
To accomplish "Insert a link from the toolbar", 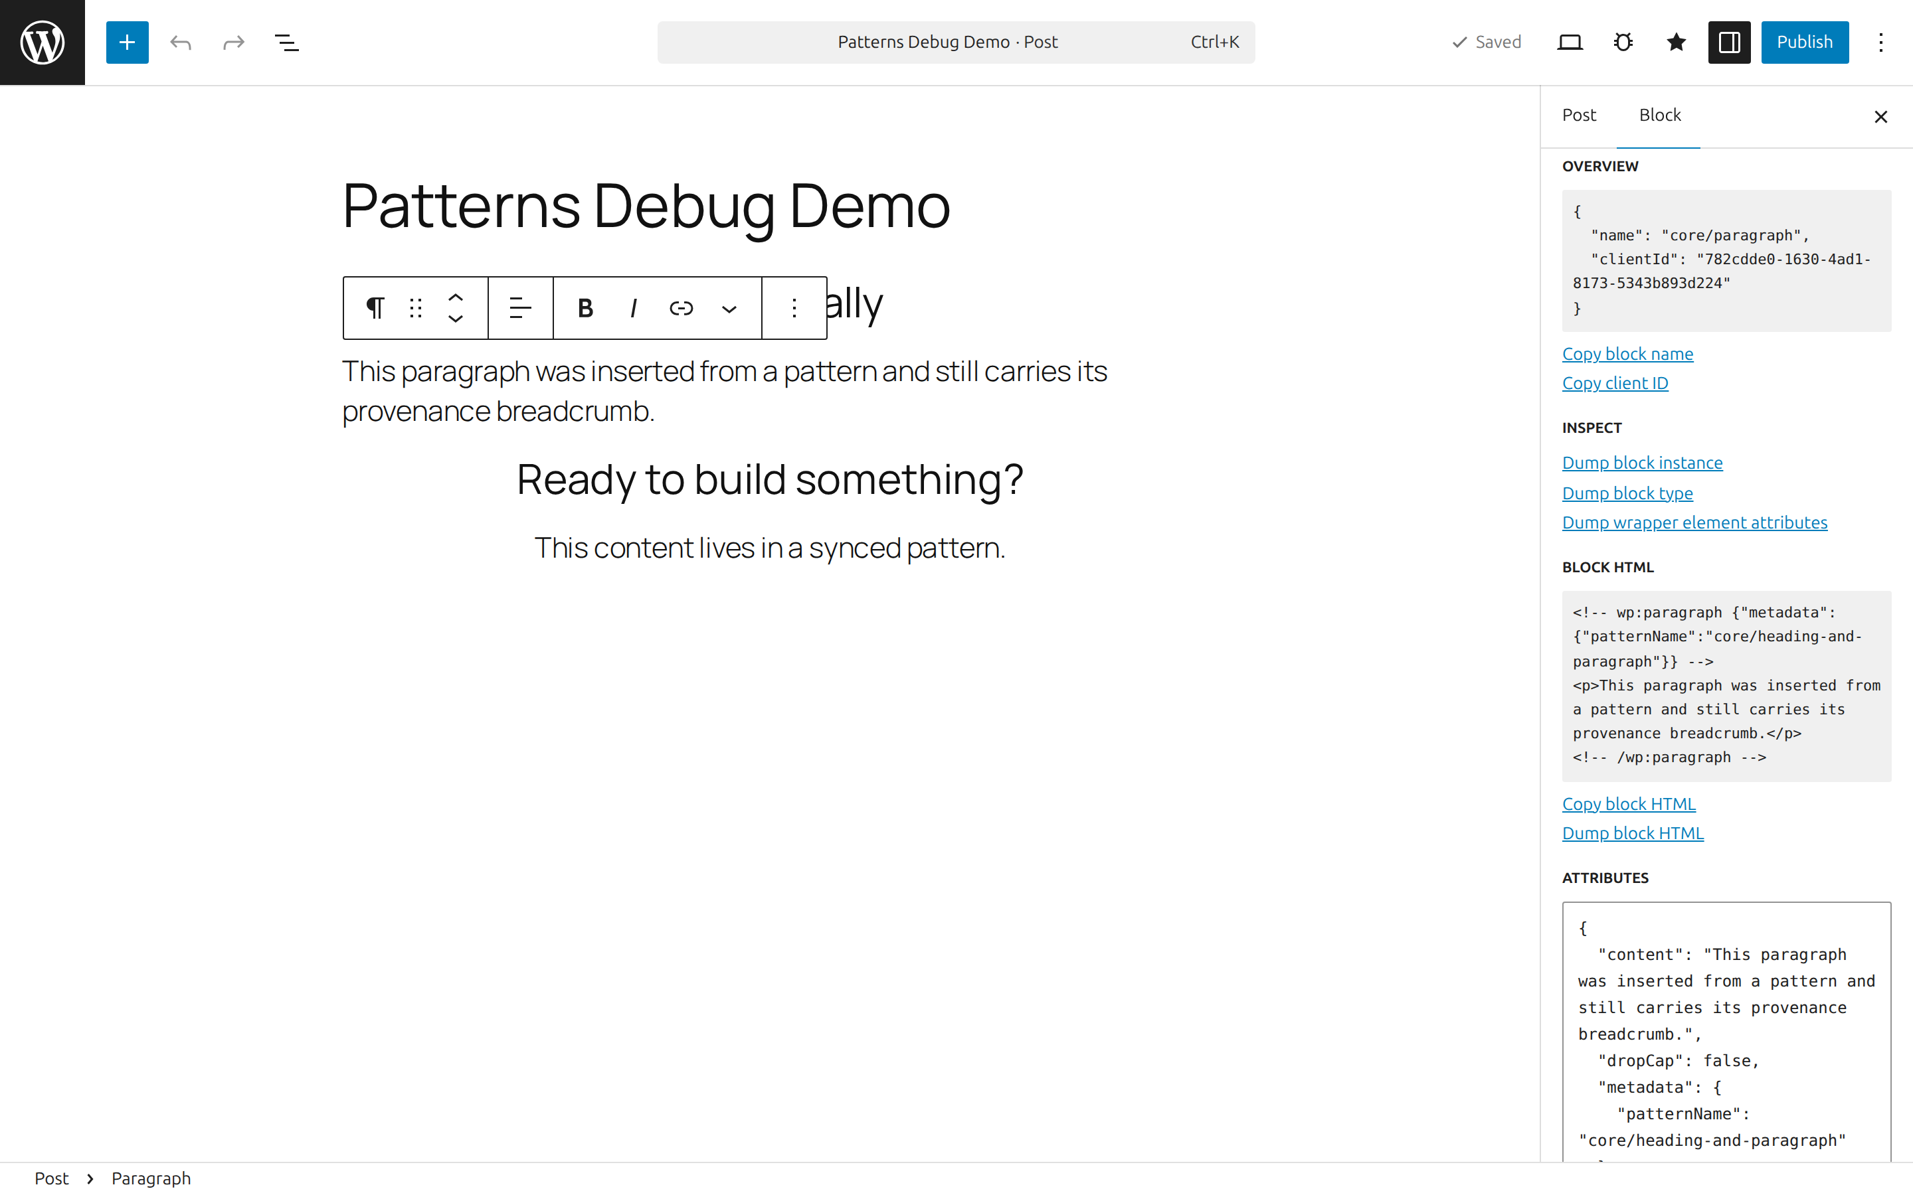I will tap(682, 307).
